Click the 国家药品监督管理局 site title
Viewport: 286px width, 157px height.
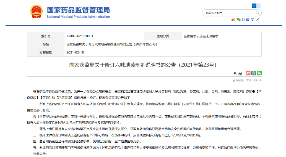click(79, 10)
